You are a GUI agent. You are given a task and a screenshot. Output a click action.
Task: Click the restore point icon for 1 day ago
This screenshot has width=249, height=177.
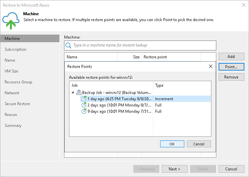(84, 99)
